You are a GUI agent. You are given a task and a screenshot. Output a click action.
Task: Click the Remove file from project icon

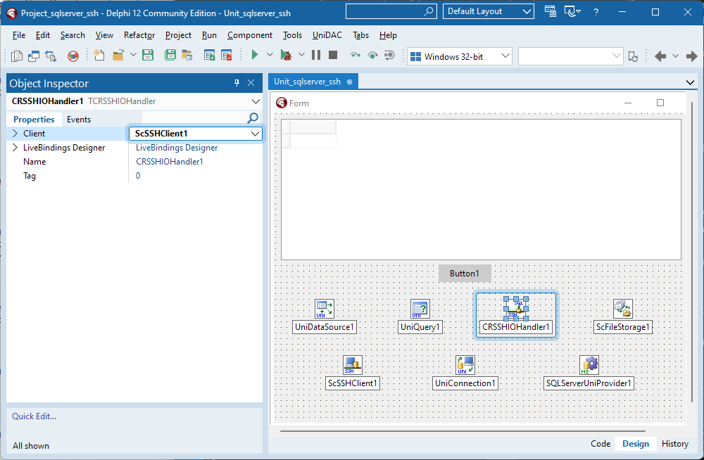coord(225,55)
